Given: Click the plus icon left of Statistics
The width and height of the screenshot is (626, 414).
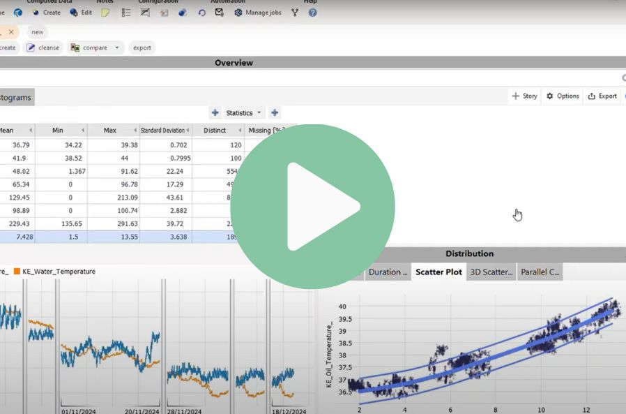Looking at the screenshot, I should (x=215, y=113).
